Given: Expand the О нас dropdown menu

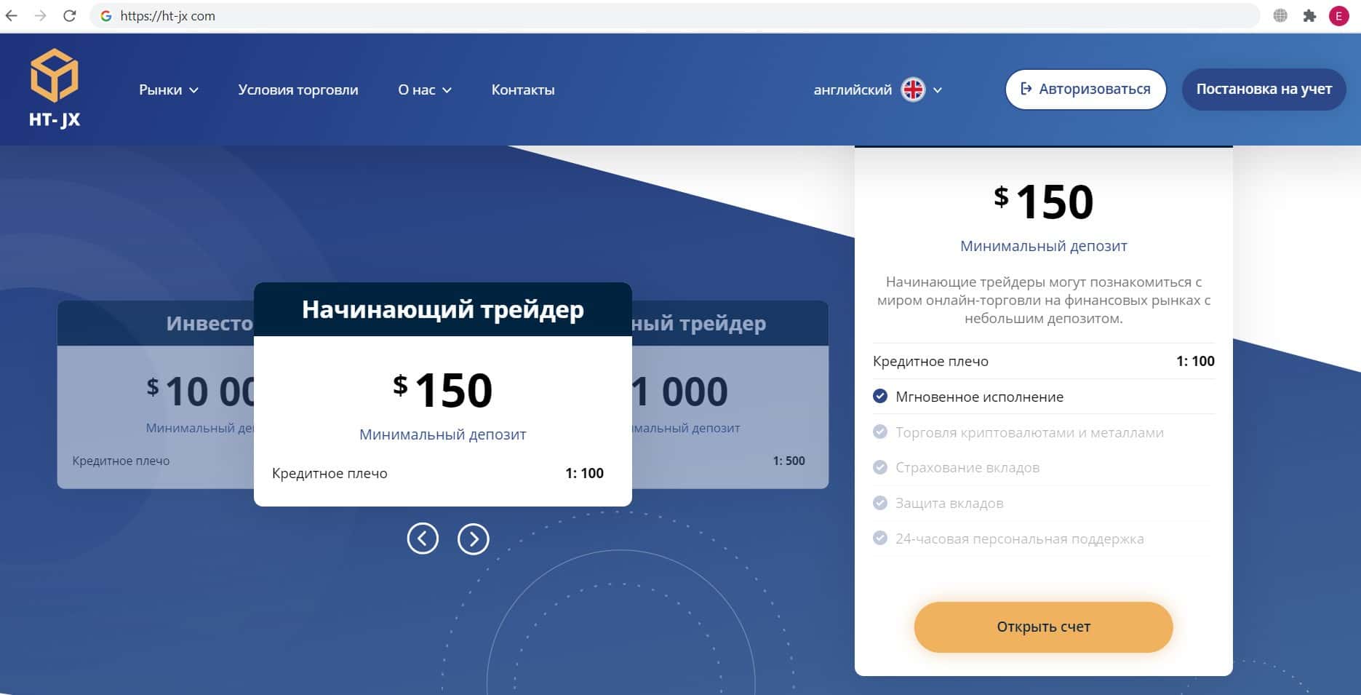Looking at the screenshot, I should (x=425, y=90).
